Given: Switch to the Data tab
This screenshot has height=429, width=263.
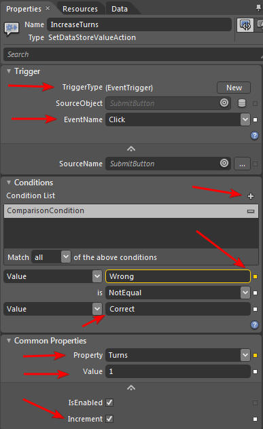Looking at the screenshot, I should point(120,9).
